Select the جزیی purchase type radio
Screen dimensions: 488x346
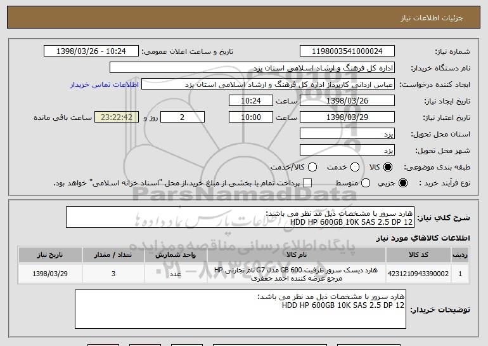[x=402, y=183]
